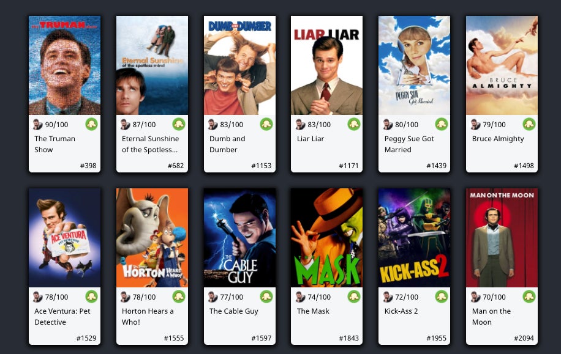This screenshot has height=354, width=561.
Task: Click the avatar icon beside the 87/100 score
Action: (125, 124)
